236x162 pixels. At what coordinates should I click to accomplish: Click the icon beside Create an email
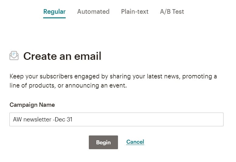14,56
